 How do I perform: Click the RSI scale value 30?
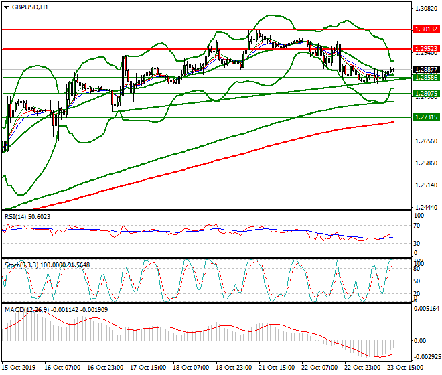coord(417,243)
